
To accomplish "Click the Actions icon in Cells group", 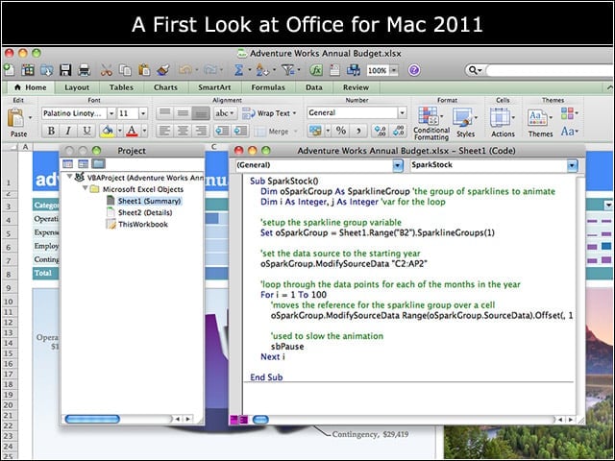I will tap(500, 117).
